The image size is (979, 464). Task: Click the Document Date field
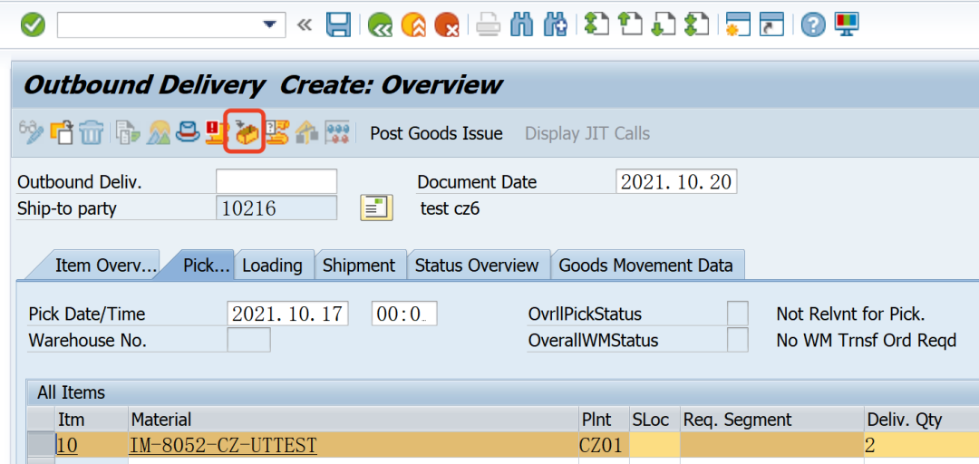676,182
